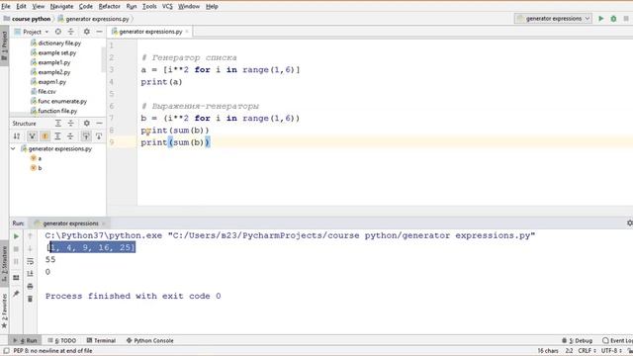Click the up arrow in the Run panel
Viewport: 633px width, 356px height.
click(x=30, y=236)
